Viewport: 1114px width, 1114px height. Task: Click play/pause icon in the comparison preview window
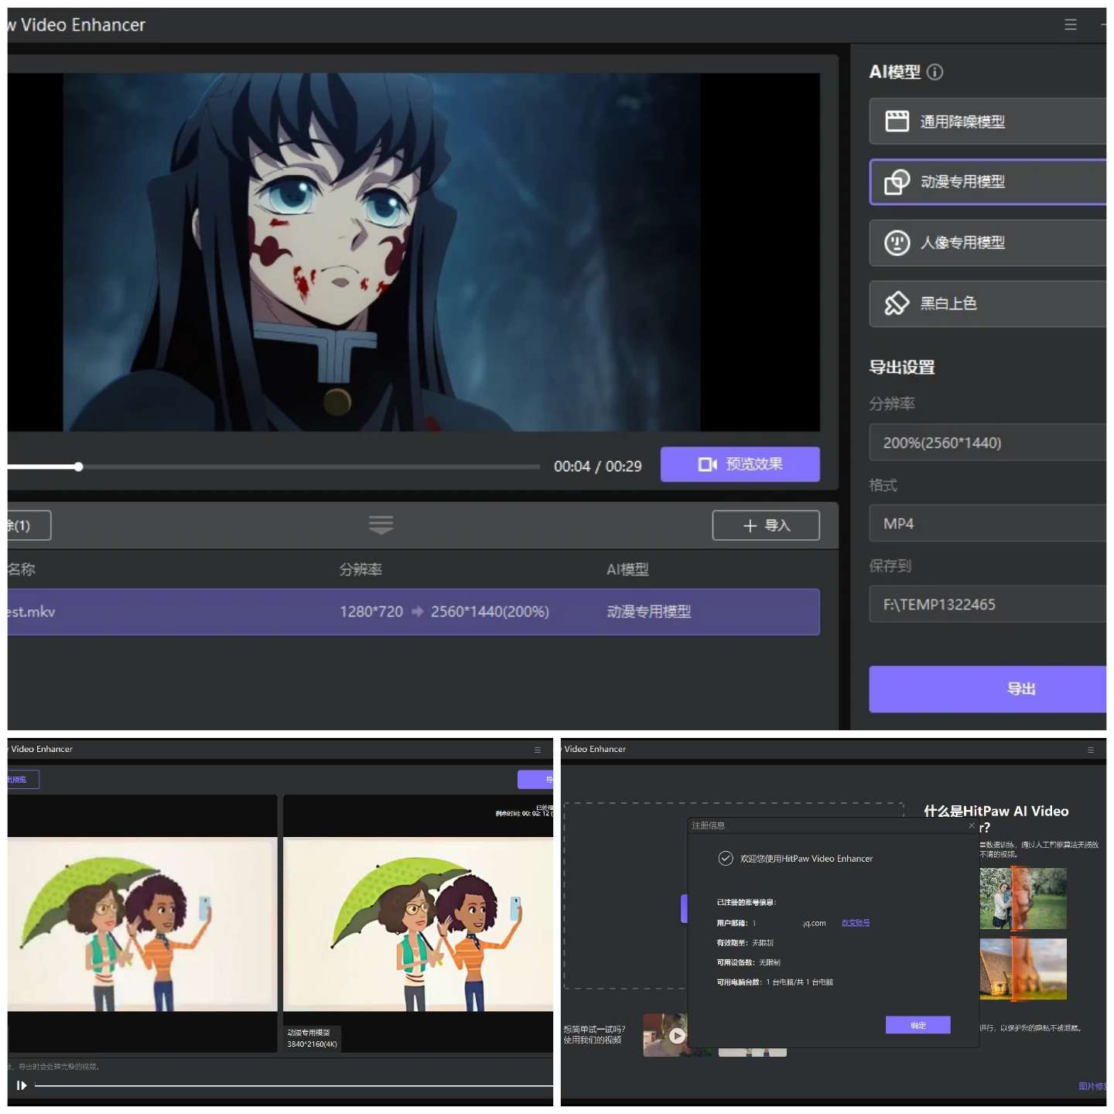click(22, 1085)
